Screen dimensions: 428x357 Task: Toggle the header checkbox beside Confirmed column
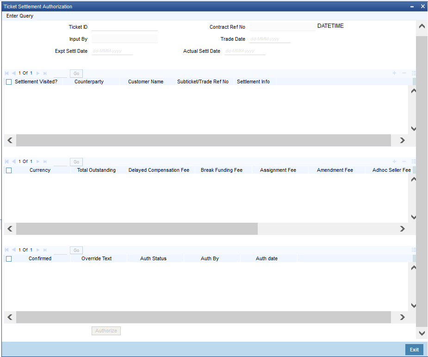coord(8,258)
